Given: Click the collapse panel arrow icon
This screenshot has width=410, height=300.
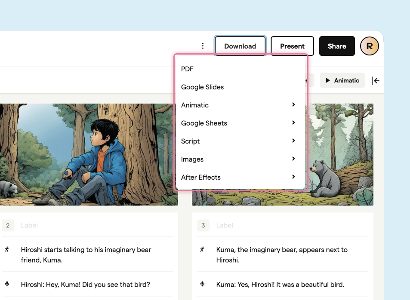Looking at the screenshot, I should tap(376, 81).
